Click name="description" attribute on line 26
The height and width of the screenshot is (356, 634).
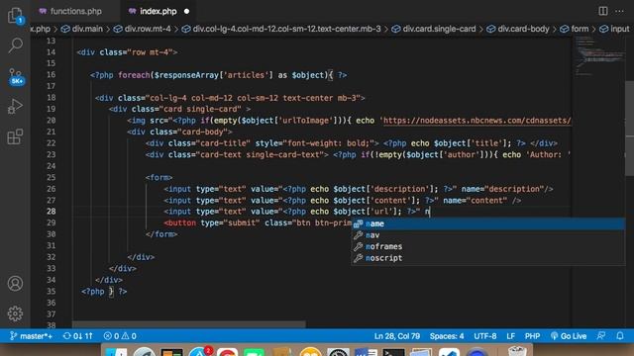[x=502, y=189]
